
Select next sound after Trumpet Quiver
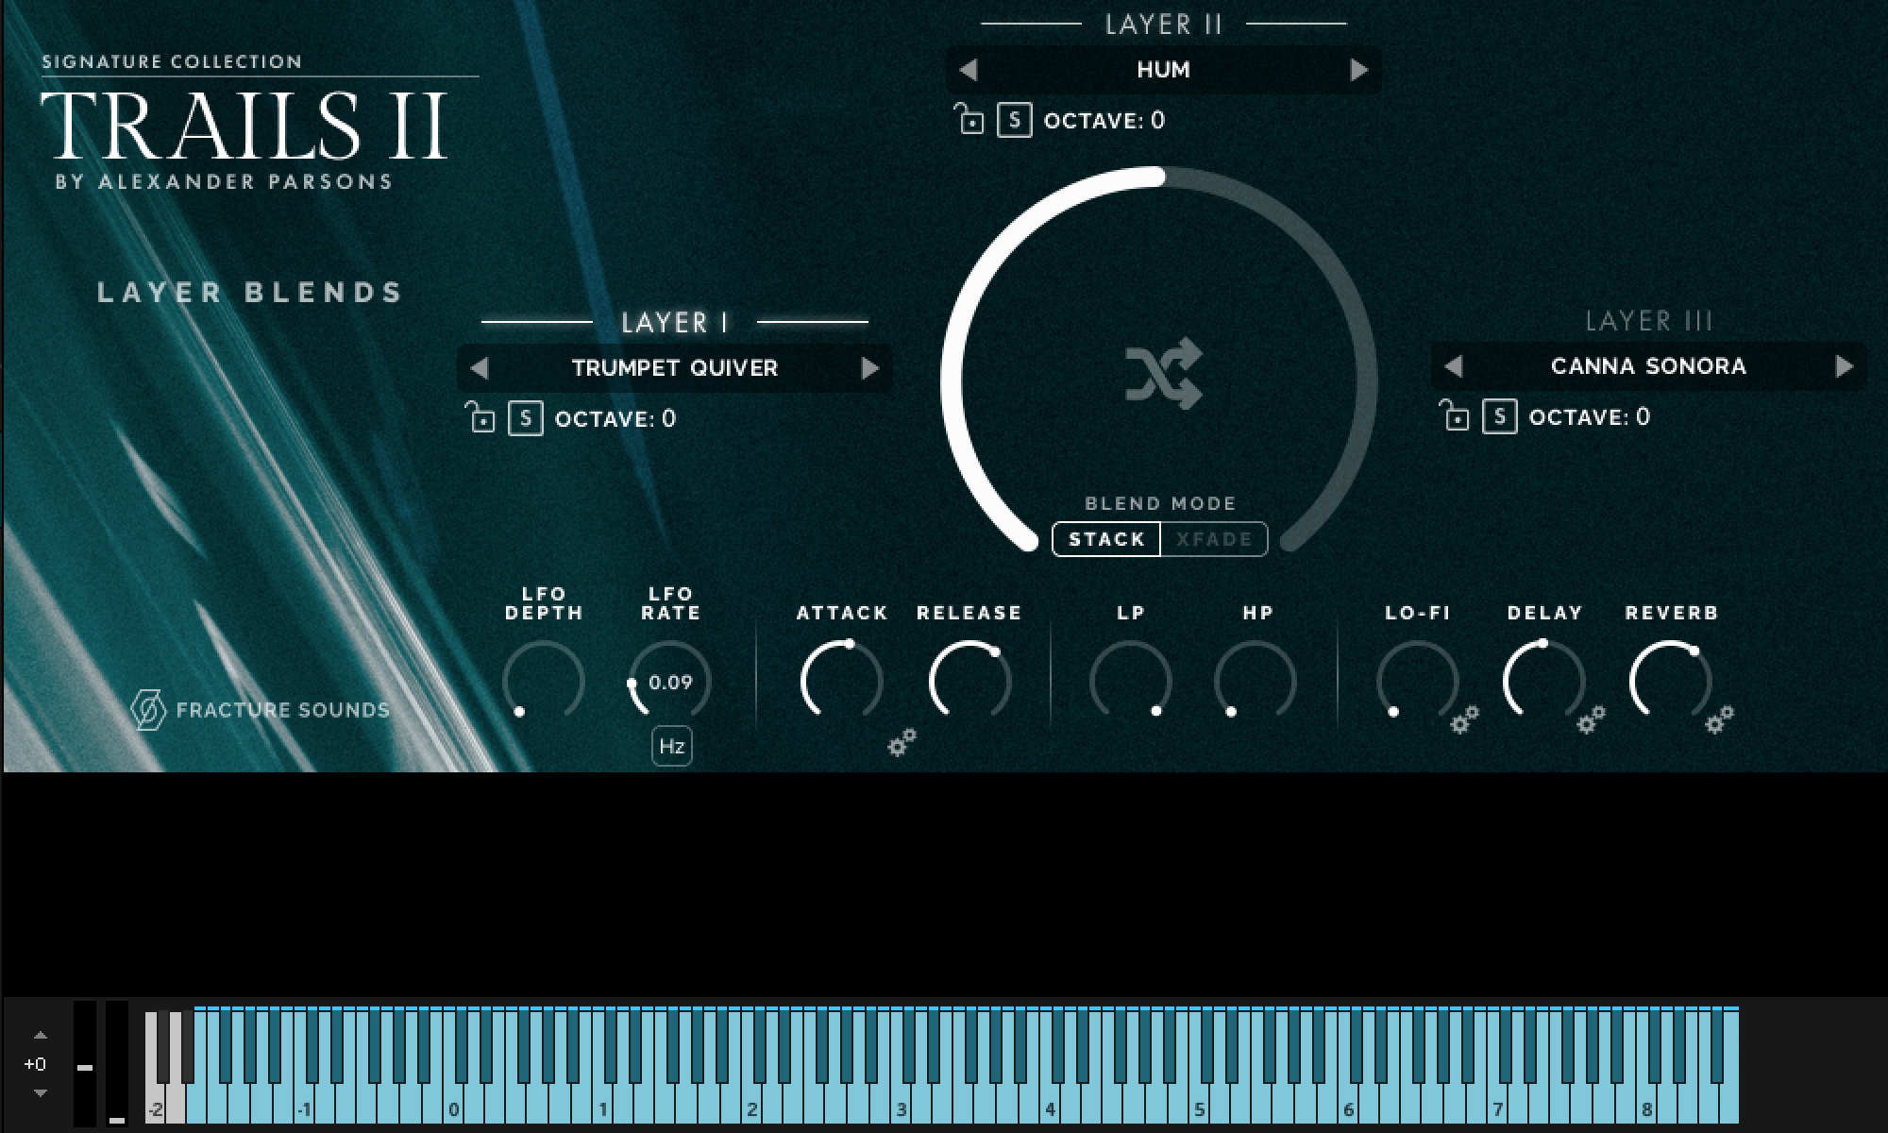[870, 368]
